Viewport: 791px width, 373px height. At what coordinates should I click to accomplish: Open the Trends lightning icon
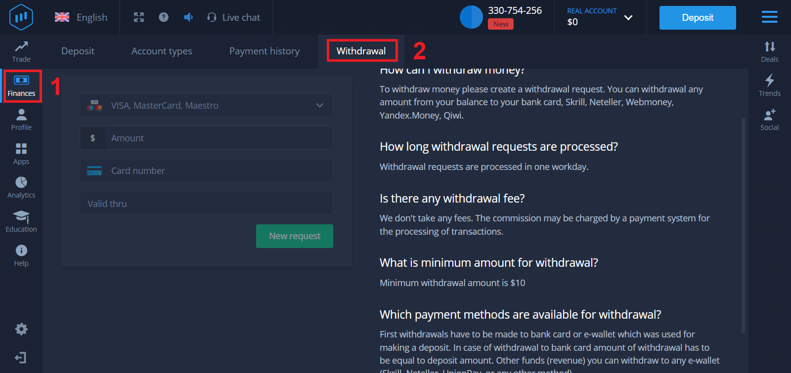[769, 85]
